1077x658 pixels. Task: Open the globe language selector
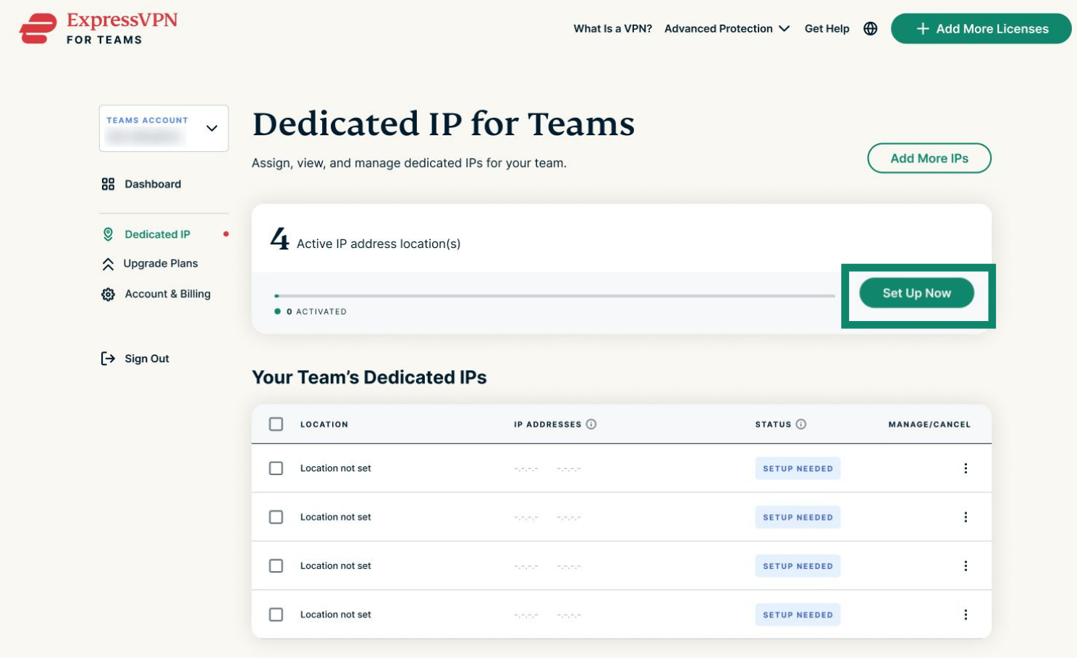[871, 29]
